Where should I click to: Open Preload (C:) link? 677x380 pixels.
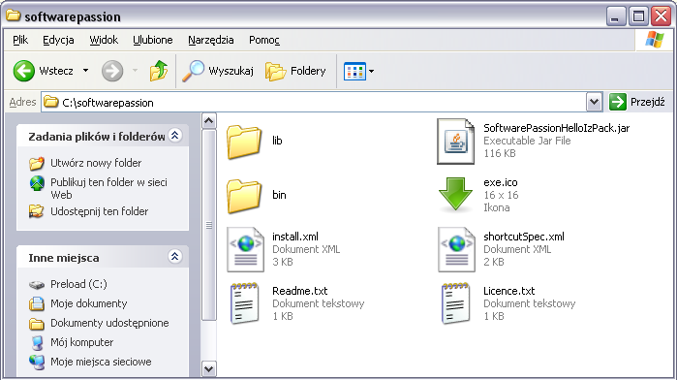click(x=78, y=284)
